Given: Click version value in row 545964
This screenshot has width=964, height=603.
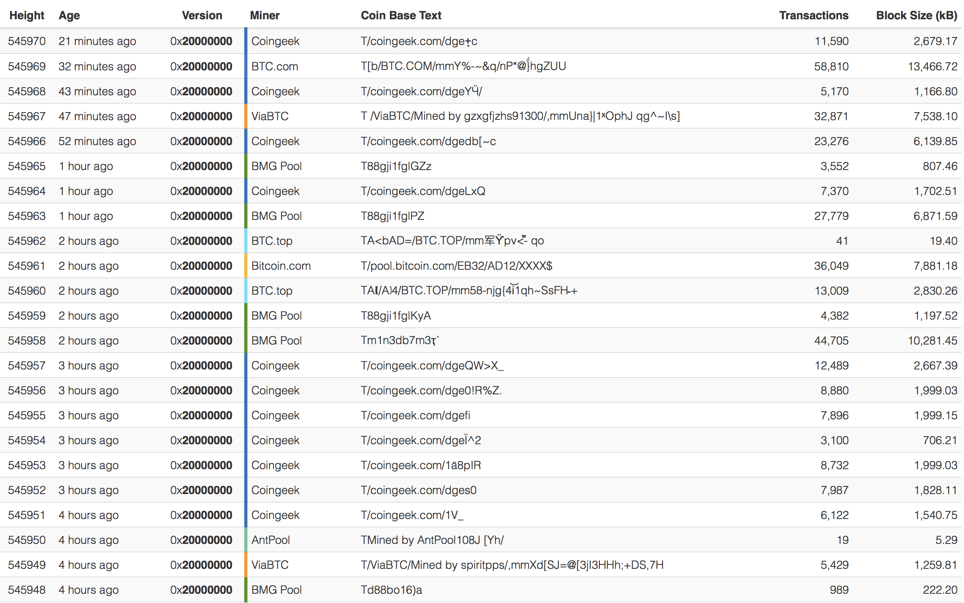Looking at the screenshot, I should tap(201, 191).
